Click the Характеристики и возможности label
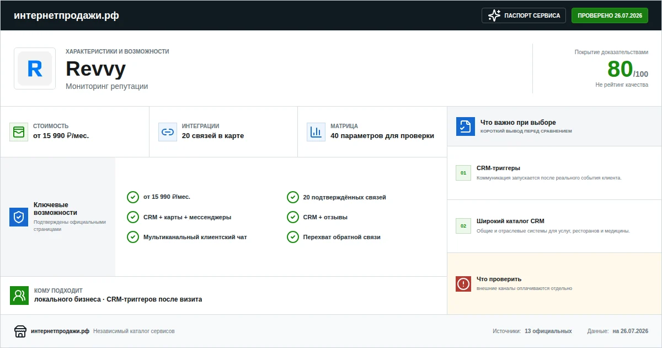662x348 pixels. click(118, 51)
